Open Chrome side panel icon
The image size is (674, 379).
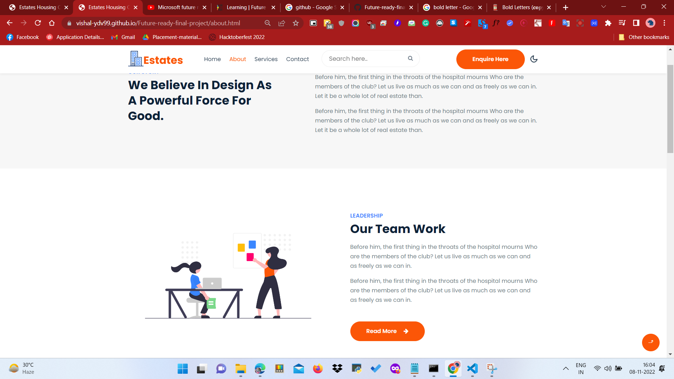pos(636,23)
